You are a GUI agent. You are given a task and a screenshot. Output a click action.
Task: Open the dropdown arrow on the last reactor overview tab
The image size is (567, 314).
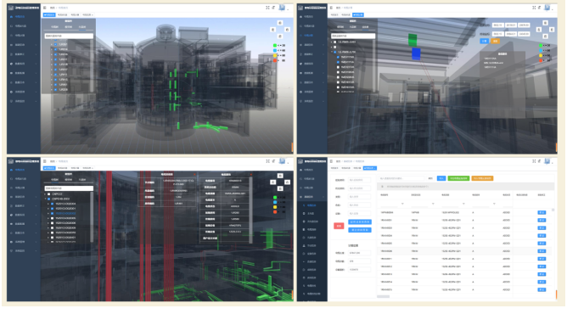pyautogui.click(x=93, y=15)
